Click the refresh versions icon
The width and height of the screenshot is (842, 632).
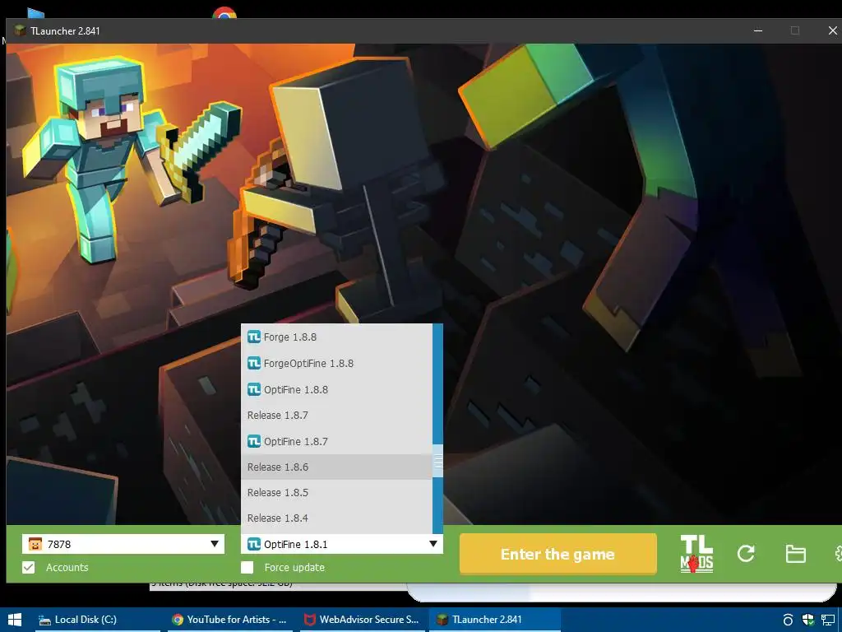(746, 554)
